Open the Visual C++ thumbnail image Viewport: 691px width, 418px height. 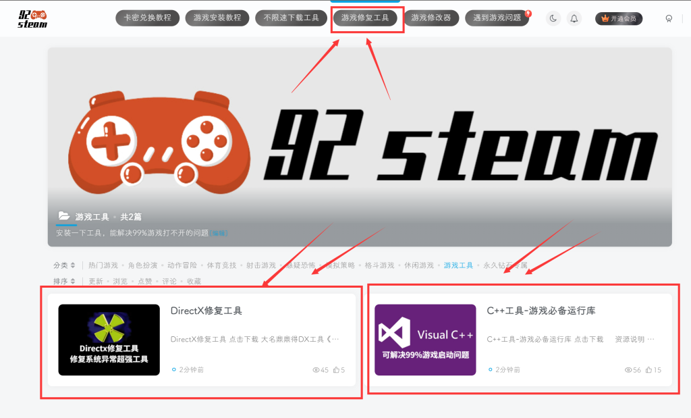coord(425,340)
